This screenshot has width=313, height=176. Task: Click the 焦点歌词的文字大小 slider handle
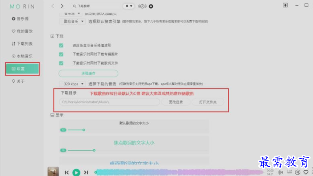coord(94,150)
